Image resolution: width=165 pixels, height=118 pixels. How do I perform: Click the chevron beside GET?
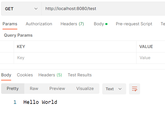click(36, 9)
